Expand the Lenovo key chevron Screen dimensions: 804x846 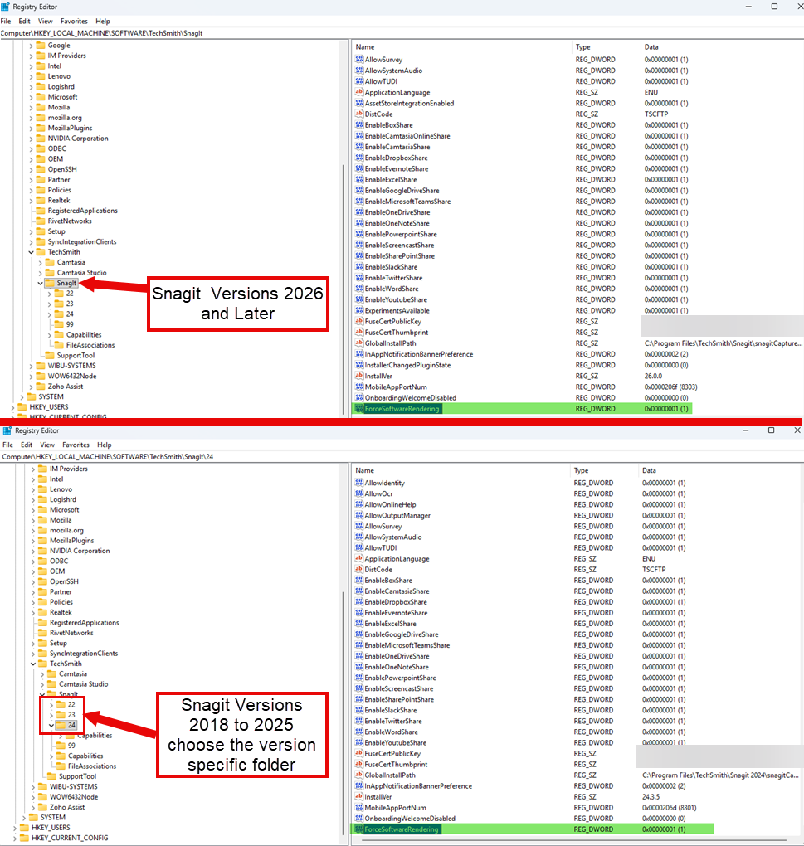coord(32,76)
